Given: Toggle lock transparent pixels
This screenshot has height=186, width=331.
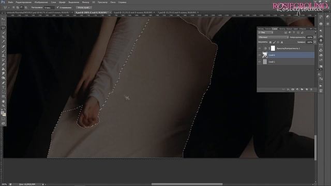Looking at the screenshot, I should 270,42.
